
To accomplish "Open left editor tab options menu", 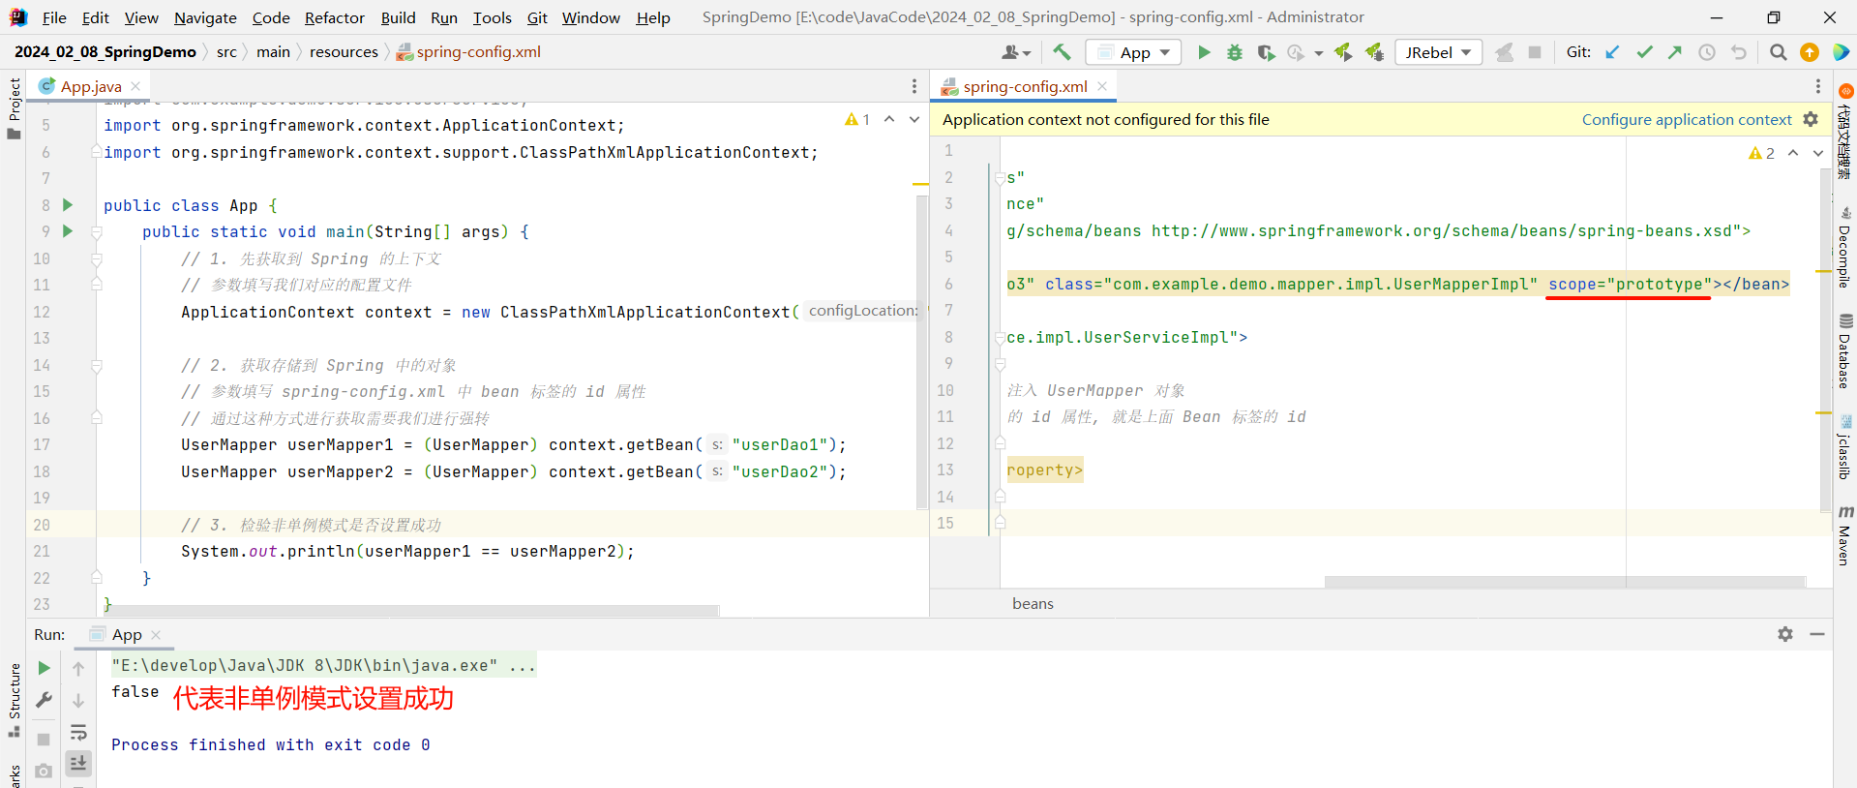I will coord(914,86).
